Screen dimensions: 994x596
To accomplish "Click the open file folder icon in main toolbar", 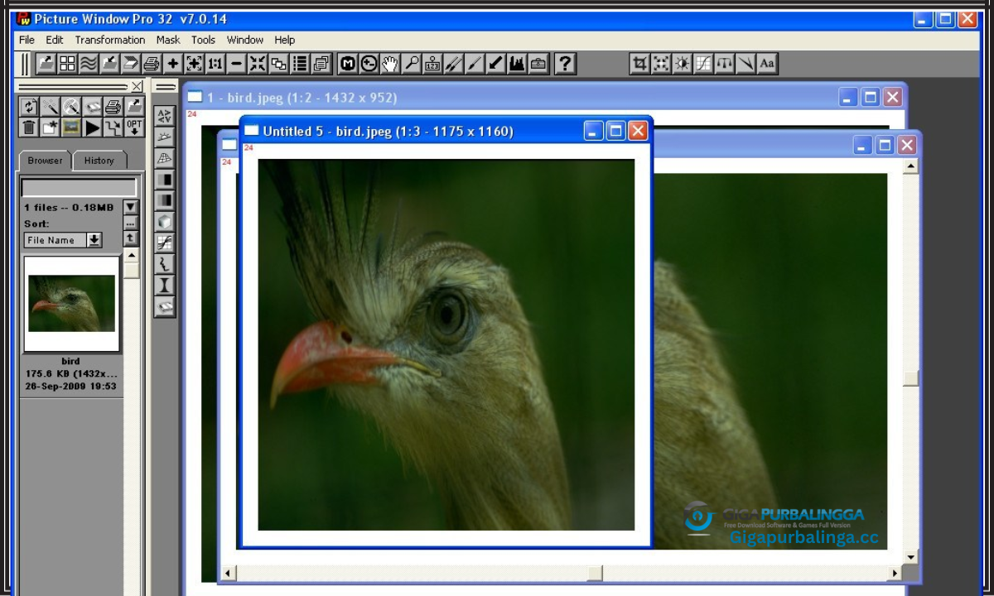I will (46, 64).
